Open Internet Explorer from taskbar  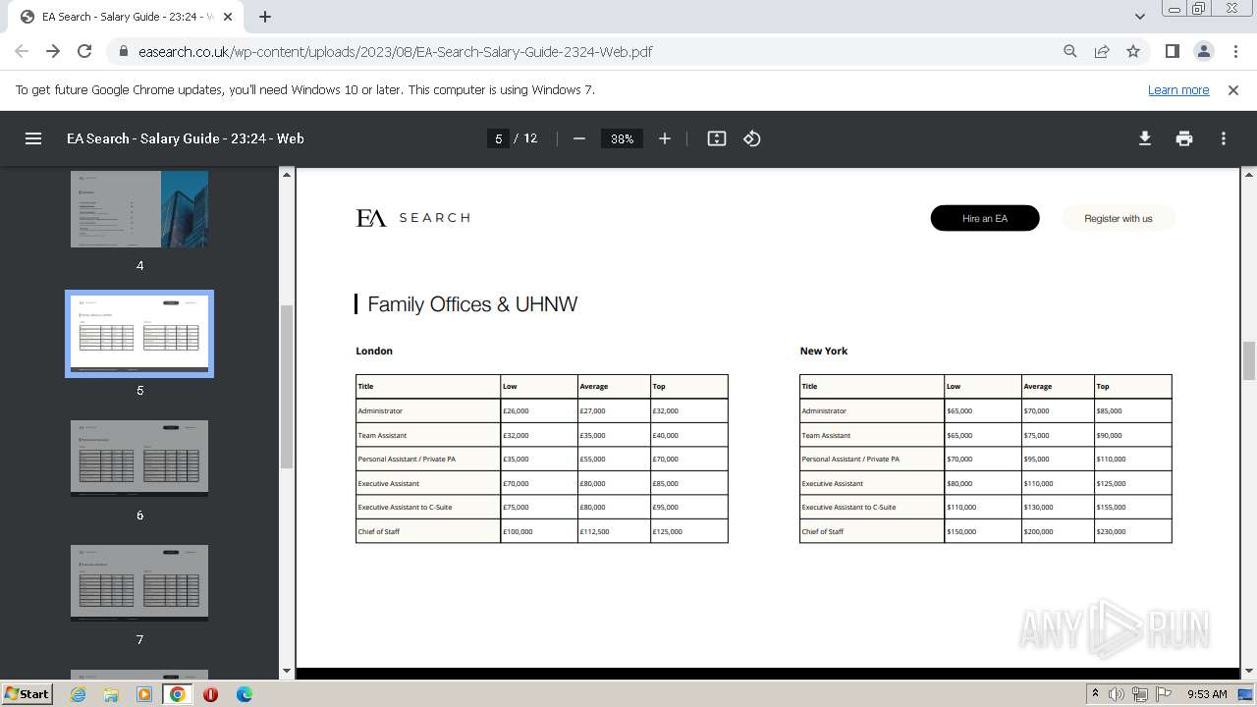(x=79, y=694)
